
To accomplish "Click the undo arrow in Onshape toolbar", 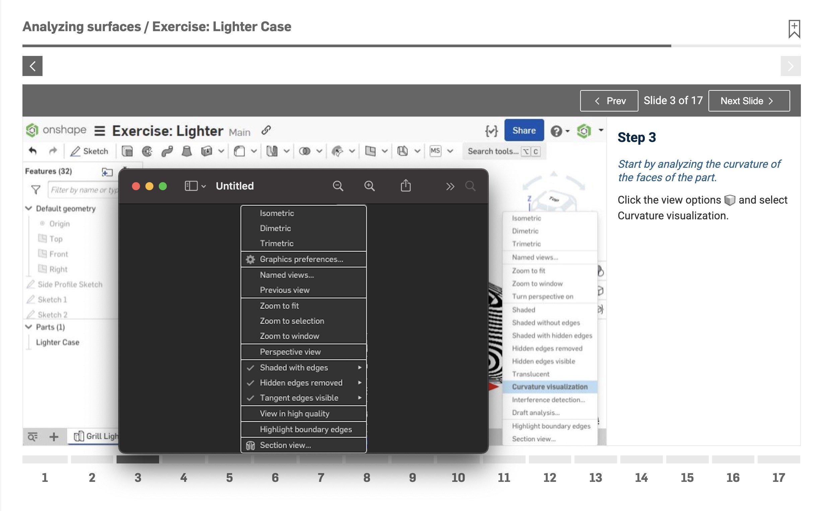I will pyautogui.click(x=33, y=151).
